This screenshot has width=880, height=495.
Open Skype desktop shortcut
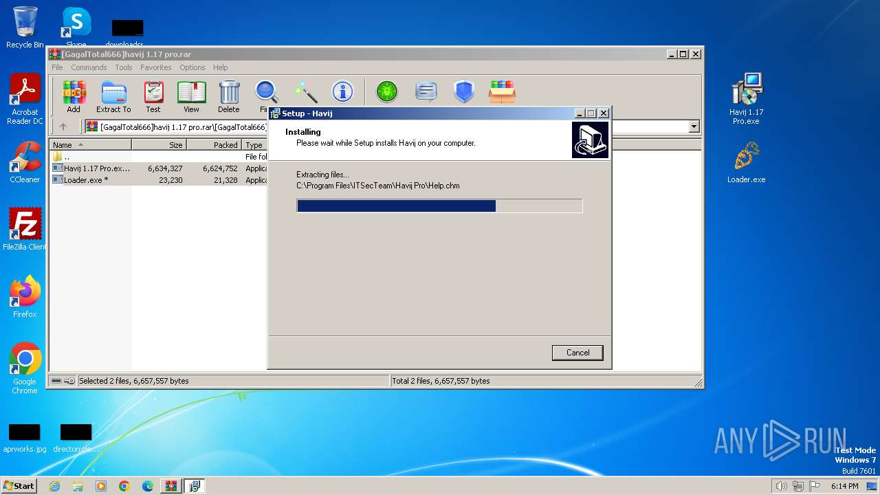pyautogui.click(x=76, y=27)
